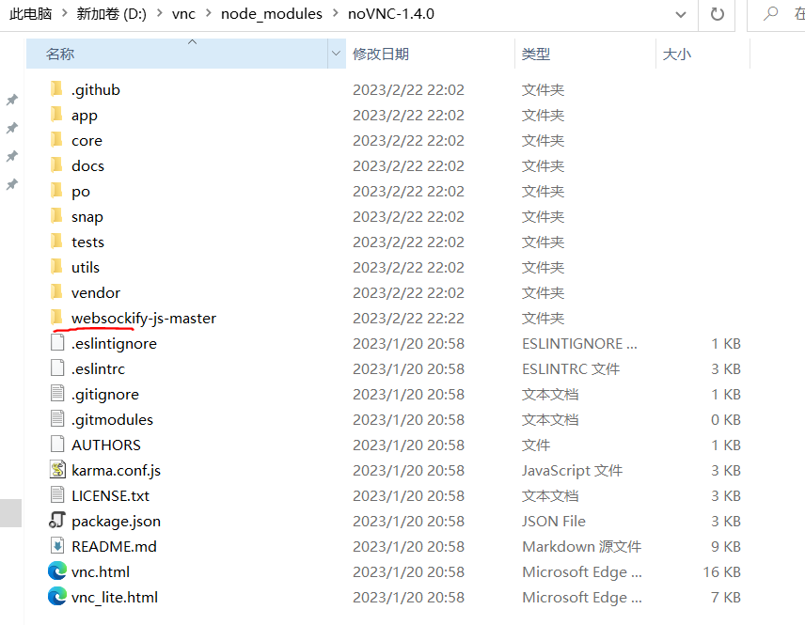Expand chevron after 新加卷 (D:) in breadcrumb
The height and width of the screenshot is (625, 805).
(x=160, y=13)
